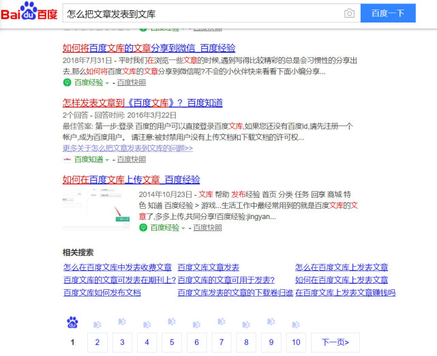This screenshot has height=356, width=437.
Task: Go to results page 6
Action: [x=196, y=342]
